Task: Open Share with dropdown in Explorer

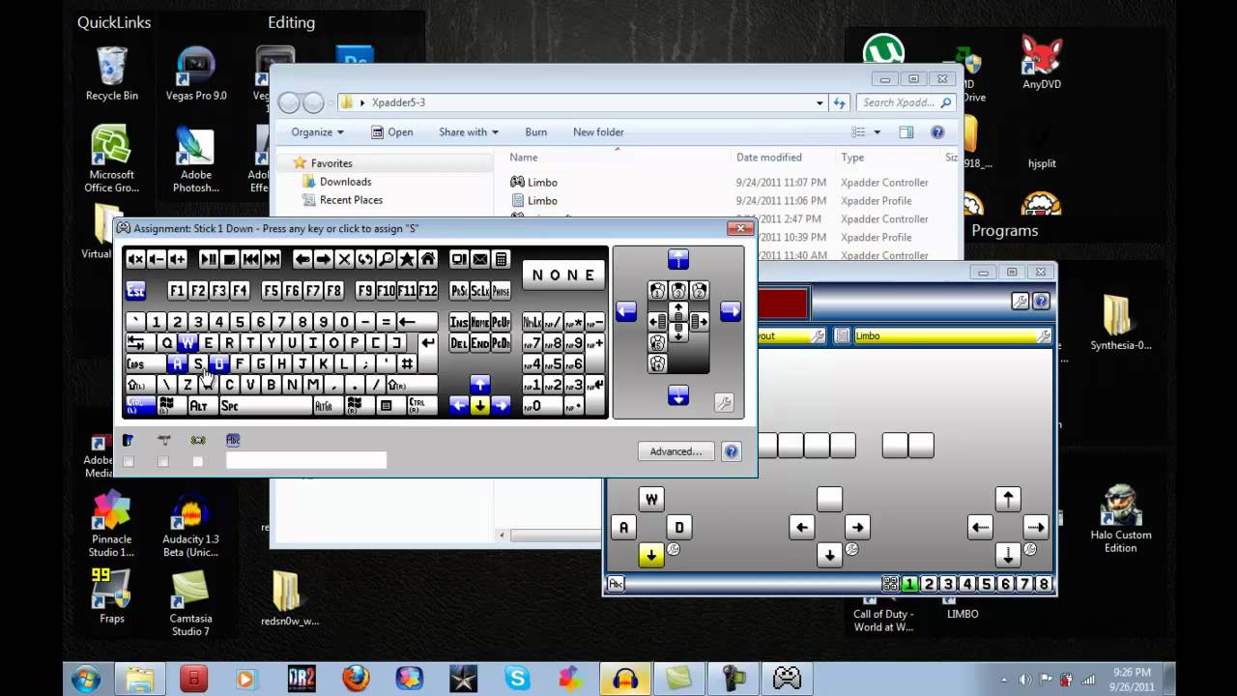Action: click(469, 132)
